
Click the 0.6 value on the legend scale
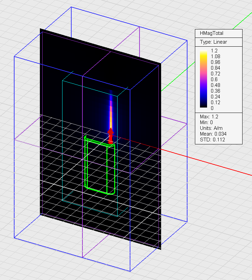coord(214,79)
